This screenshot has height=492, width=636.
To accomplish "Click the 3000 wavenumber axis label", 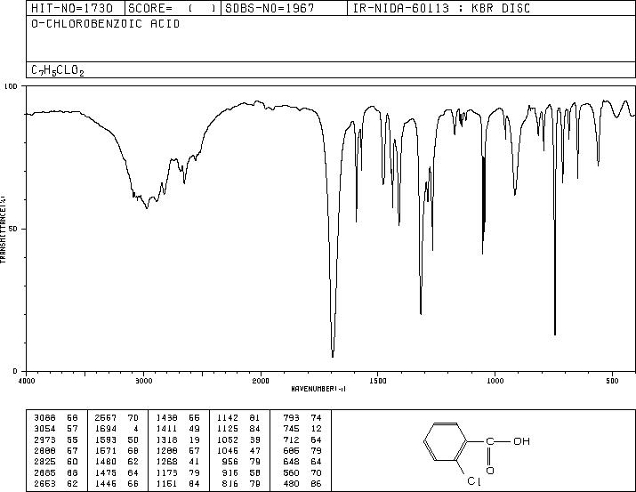I will tap(143, 381).
